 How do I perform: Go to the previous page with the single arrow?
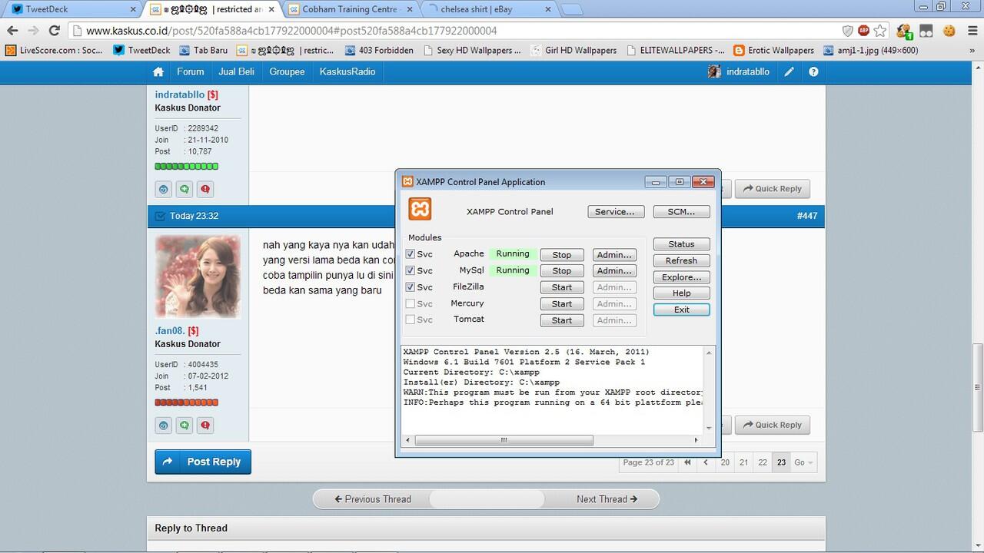click(x=706, y=462)
